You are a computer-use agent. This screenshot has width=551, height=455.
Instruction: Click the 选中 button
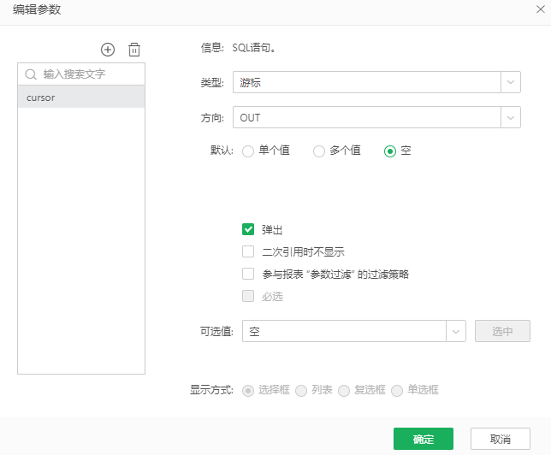point(502,331)
